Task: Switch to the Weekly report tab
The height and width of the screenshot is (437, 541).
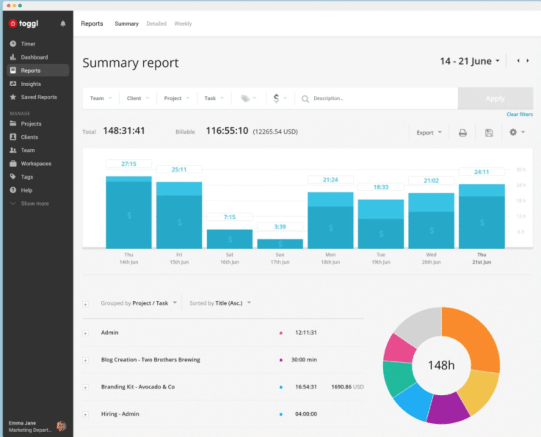Action: 183,24
